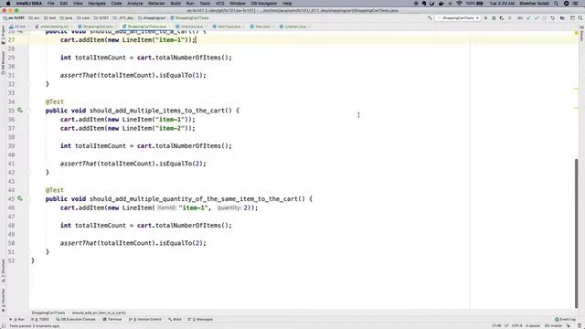This screenshot has width=585, height=329.
Task: Open the Run tool window button
Action: (x=17, y=319)
